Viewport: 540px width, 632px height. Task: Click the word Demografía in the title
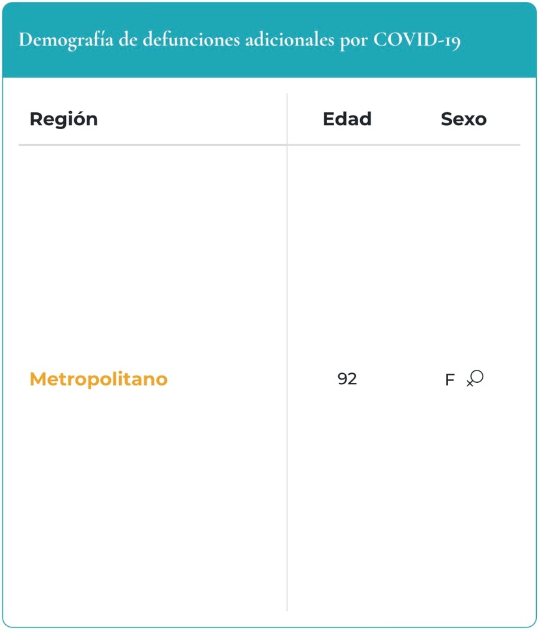66,40
